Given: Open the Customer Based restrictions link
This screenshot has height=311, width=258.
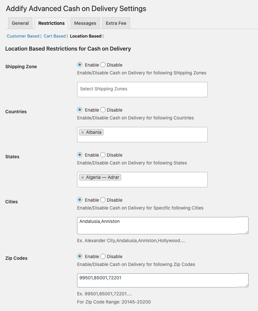Looking at the screenshot, I should (23, 36).
